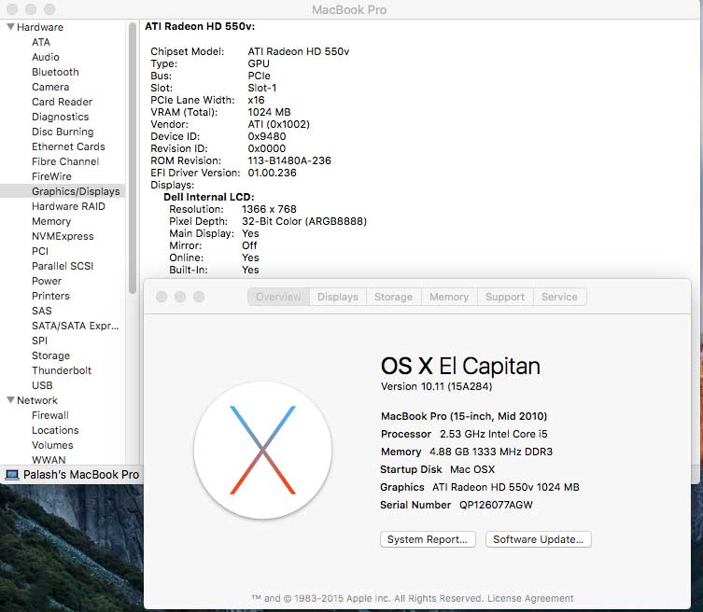The width and height of the screenshot is (703, 612).
Task: Click the Hardware category label
Action: (x=40, y=27)
